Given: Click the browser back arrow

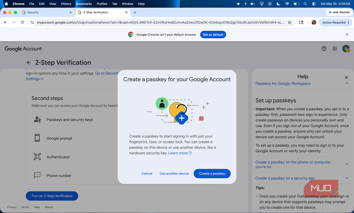Looking at the screenshot, I should (x=6, y=22).
